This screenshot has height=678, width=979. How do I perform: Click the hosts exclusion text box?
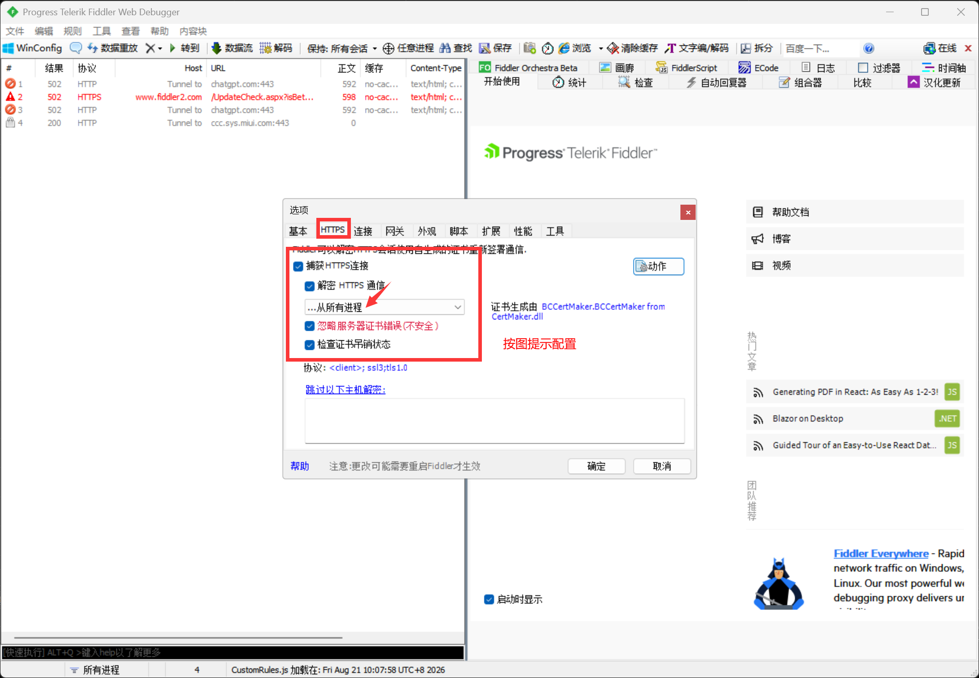click(495, 421)
